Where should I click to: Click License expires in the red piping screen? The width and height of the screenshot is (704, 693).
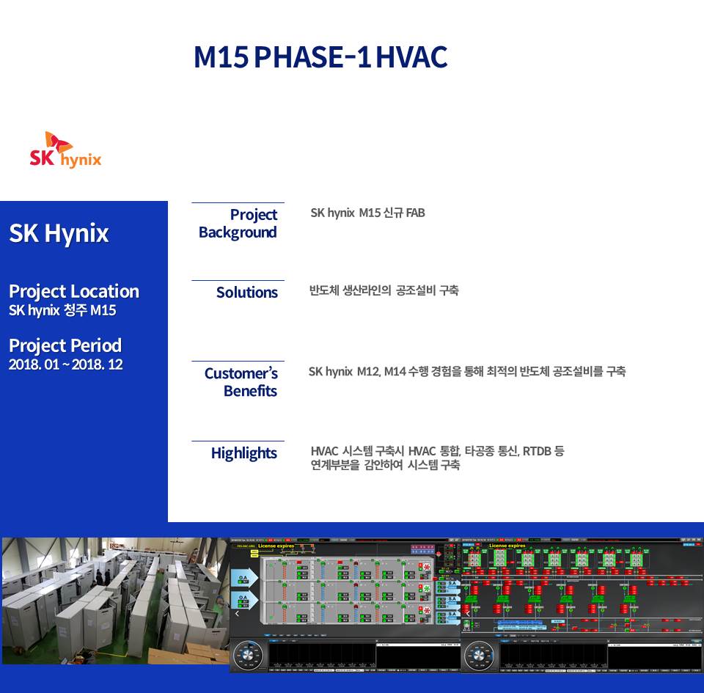[x=507, y=546]
